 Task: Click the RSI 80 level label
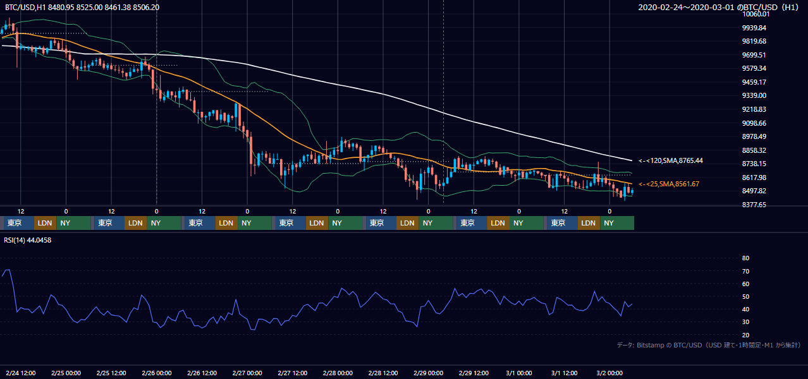click(745, 258)
